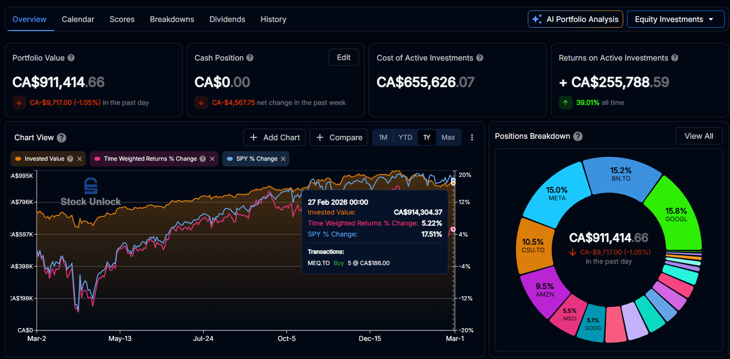Click the Jul-24 x-axis label
Viewport: 730px width, 359px height.
203,338
